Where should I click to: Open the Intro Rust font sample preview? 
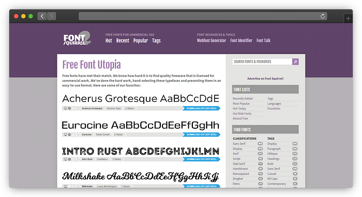coord(141,151)
